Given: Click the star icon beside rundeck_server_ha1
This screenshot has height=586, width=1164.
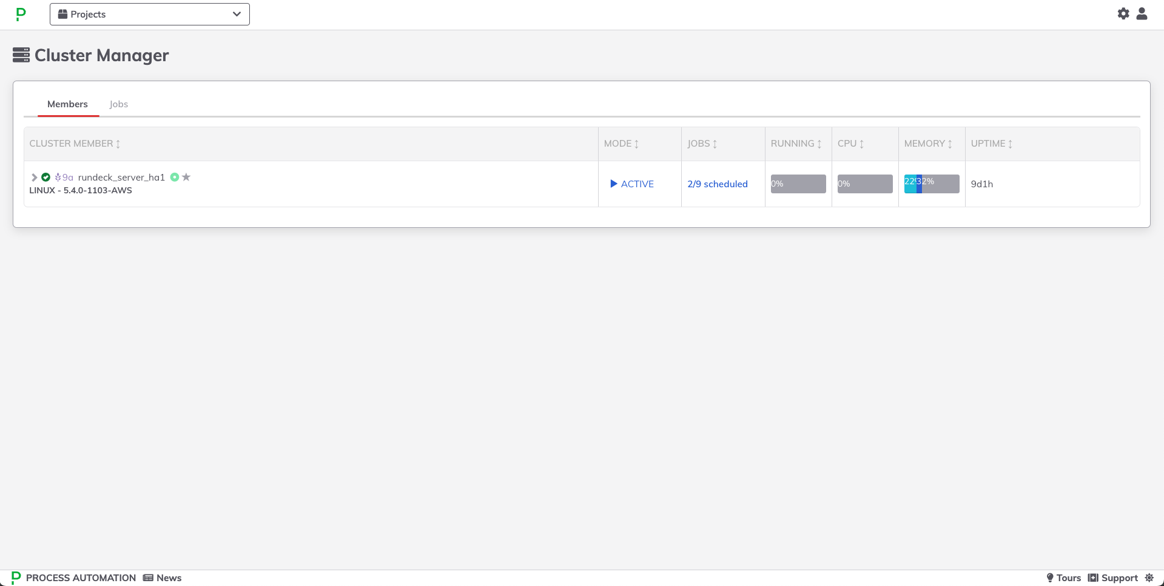Looking at the screenshot, I should click(x=186, y=177).
